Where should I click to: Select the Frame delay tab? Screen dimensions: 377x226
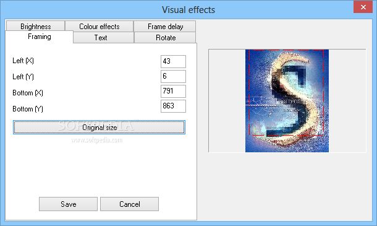point(165,26)
